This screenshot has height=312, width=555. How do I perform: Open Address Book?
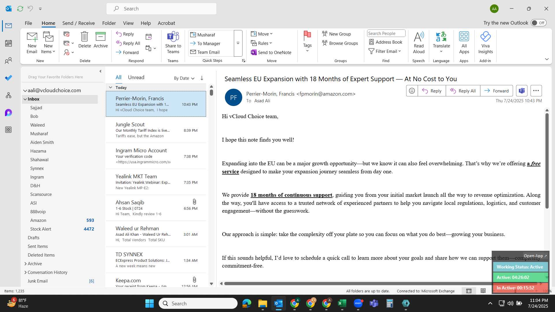[386, 42]
